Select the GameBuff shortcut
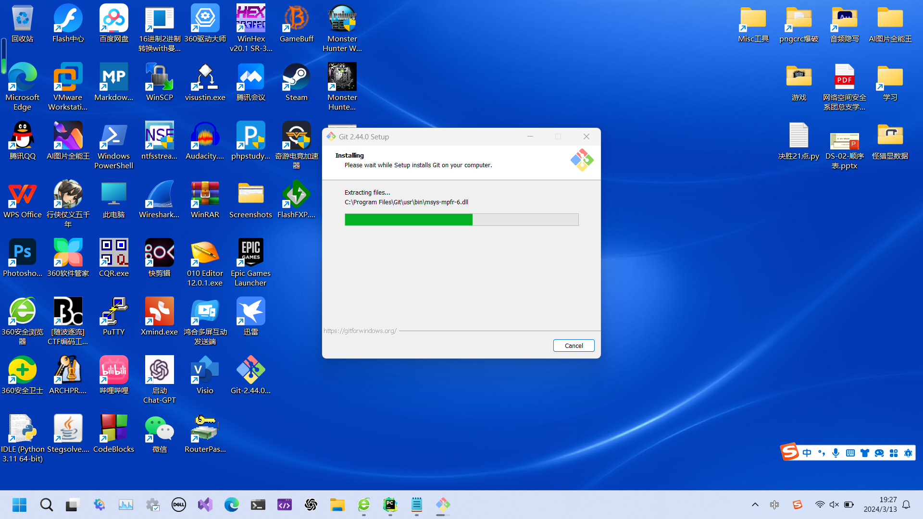This screenshot has height=519, width=923. [297, 24]
